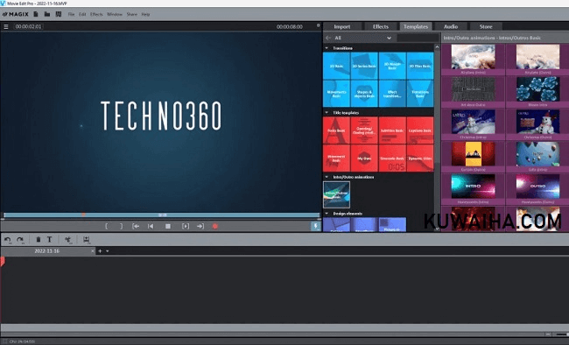Click the open project folder icon
This screenshot has height=345, width=569.
tap(47, 14)
